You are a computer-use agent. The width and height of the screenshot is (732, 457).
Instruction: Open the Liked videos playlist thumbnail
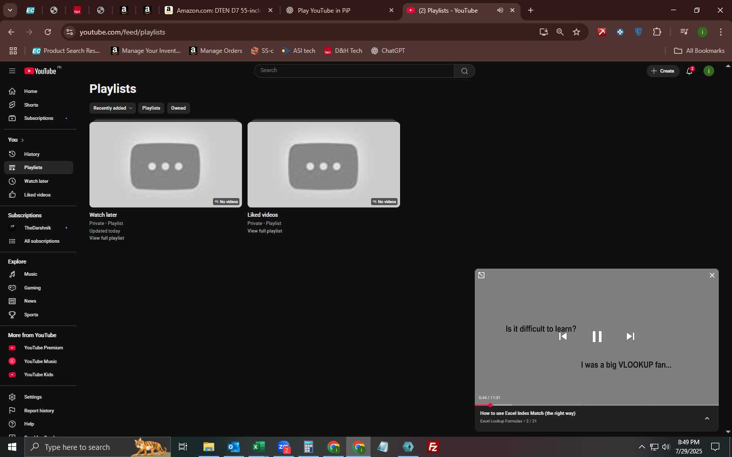tap(324, 165)
